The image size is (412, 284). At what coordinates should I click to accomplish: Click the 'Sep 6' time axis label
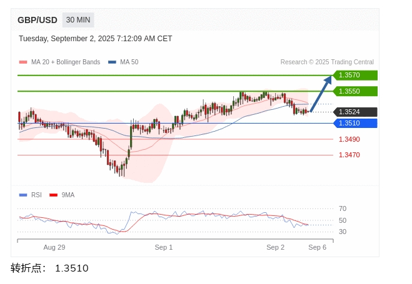[x=318, y=247]
